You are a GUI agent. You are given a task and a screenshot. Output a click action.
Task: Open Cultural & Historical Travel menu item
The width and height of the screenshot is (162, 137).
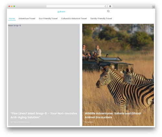pyautogui.click(x=74, y=18)
